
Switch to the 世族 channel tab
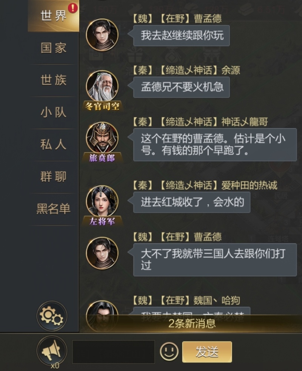coord(54,80)
